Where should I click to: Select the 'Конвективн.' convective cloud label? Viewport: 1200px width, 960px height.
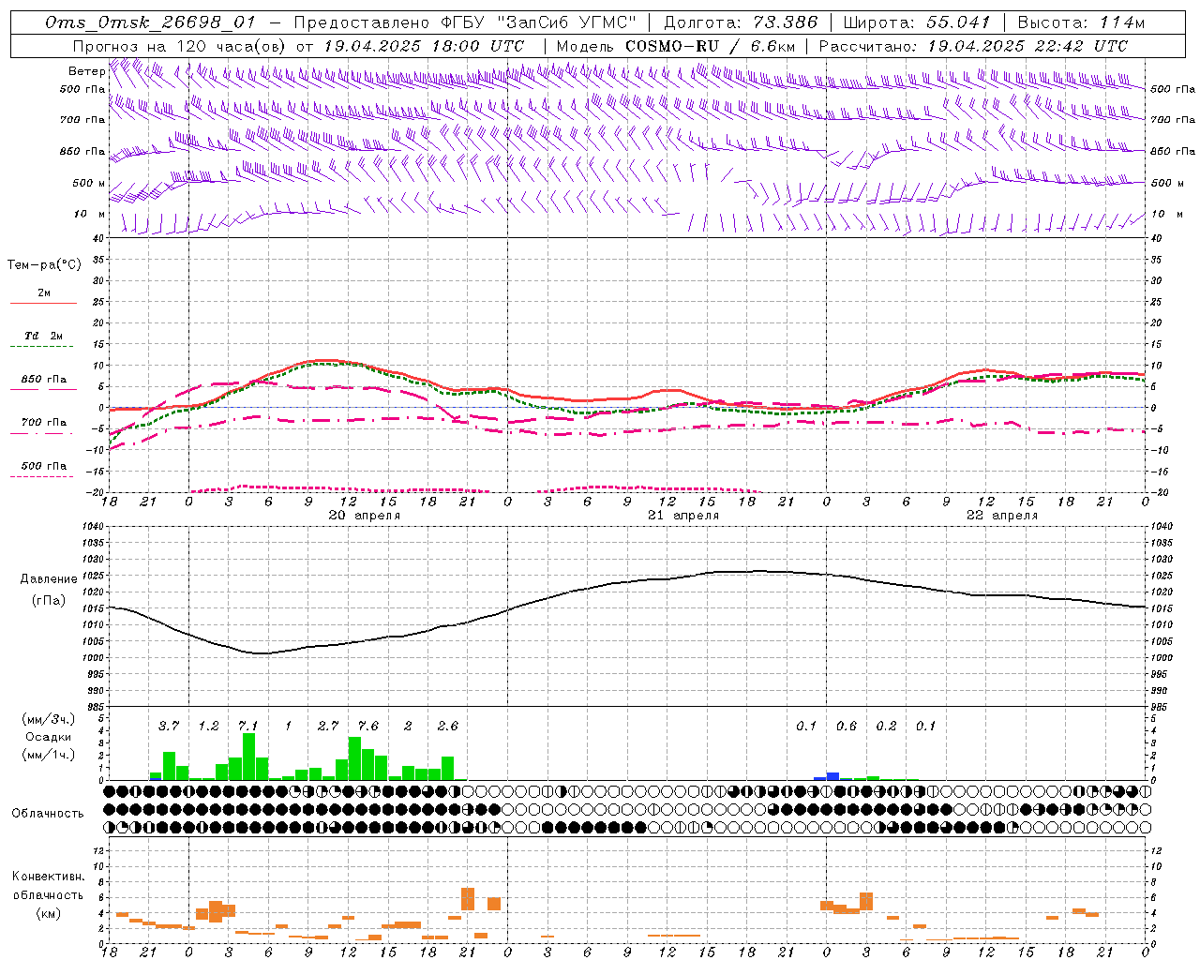[x=48, y=877]
